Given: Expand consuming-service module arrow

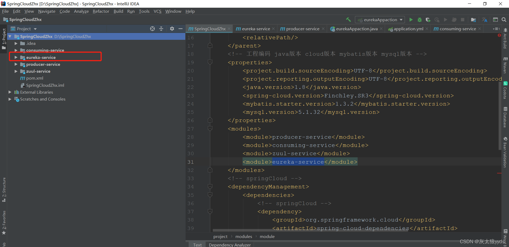Looking at the screenshot, I should point(16,50).
